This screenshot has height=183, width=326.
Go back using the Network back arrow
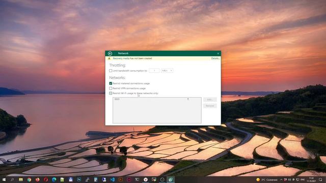(x=110, y=53)
